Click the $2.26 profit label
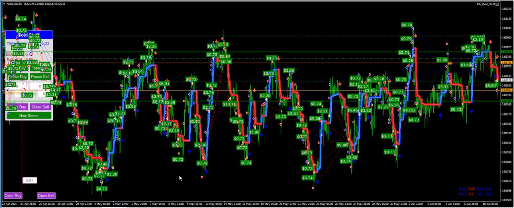Viewport: 514px width, 208px height. pos(151,46)
